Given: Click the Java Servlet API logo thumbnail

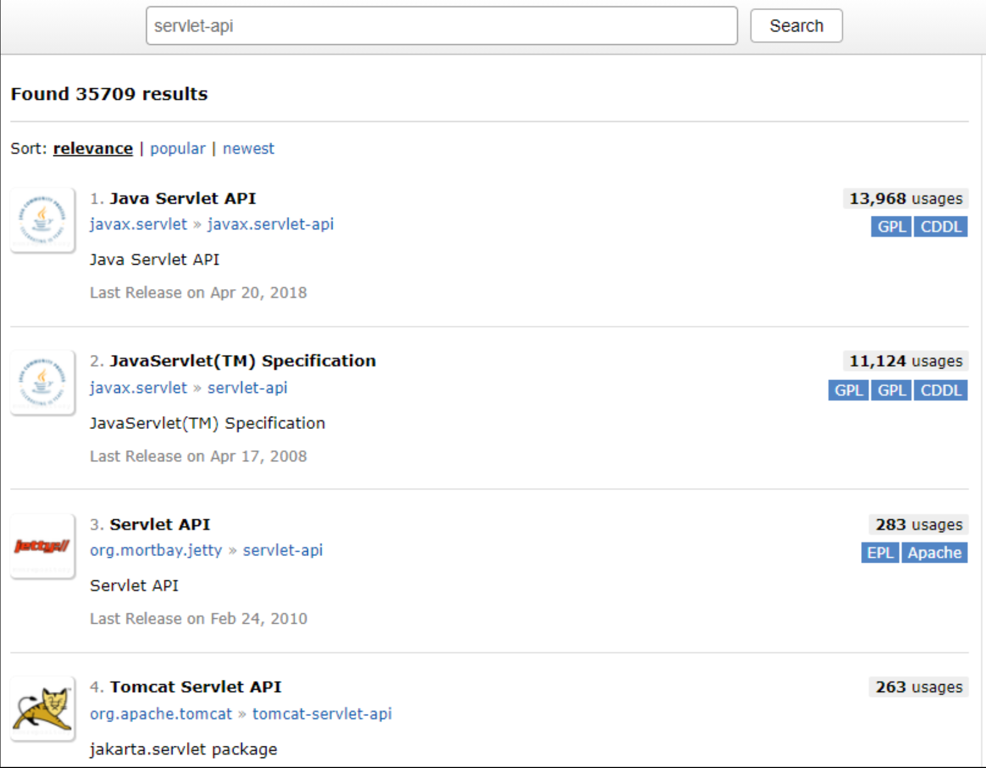Looking at the screenshot, I should [43, 220].
